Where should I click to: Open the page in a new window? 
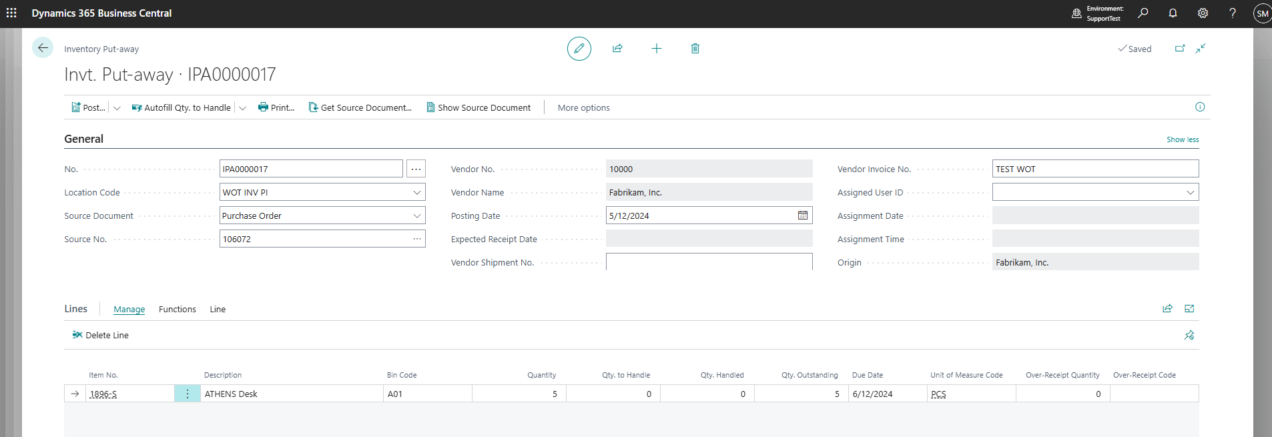1180,48
